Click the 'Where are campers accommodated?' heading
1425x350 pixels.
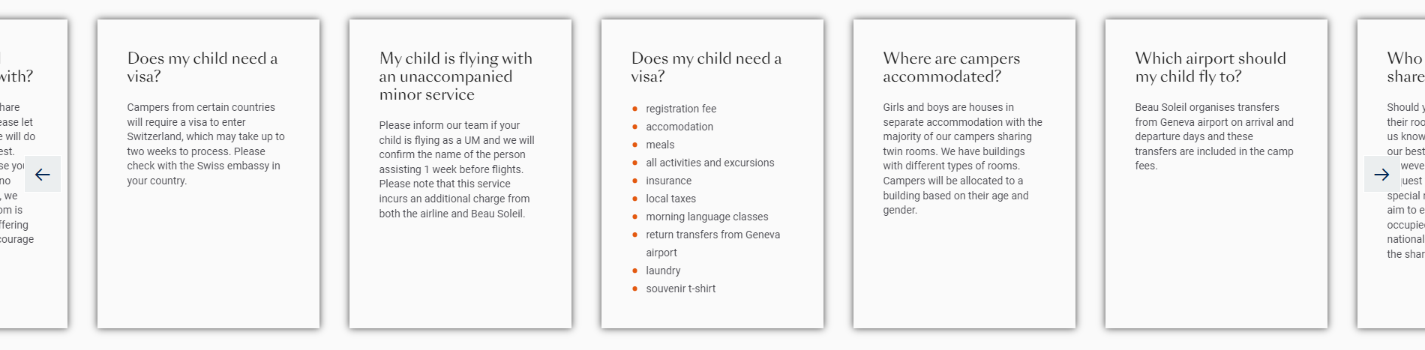(951, 67)
